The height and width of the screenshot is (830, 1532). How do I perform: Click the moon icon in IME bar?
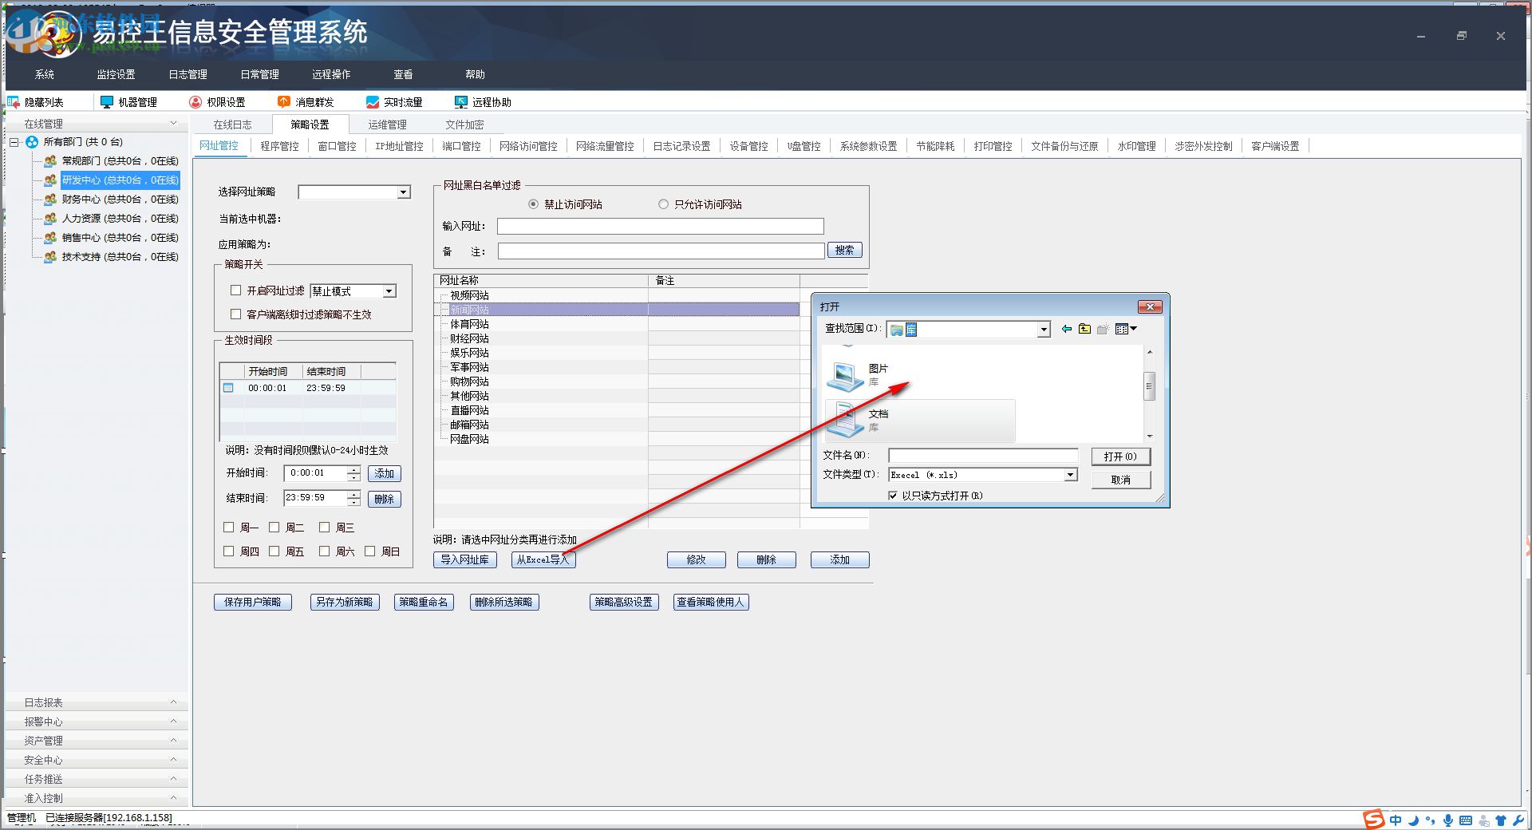pos(1413,820)
